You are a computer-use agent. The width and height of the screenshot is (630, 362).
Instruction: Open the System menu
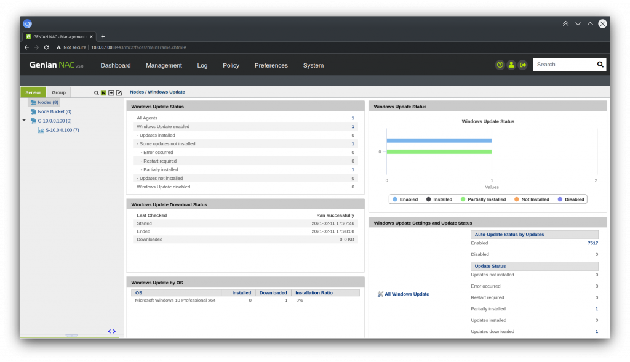313,65
